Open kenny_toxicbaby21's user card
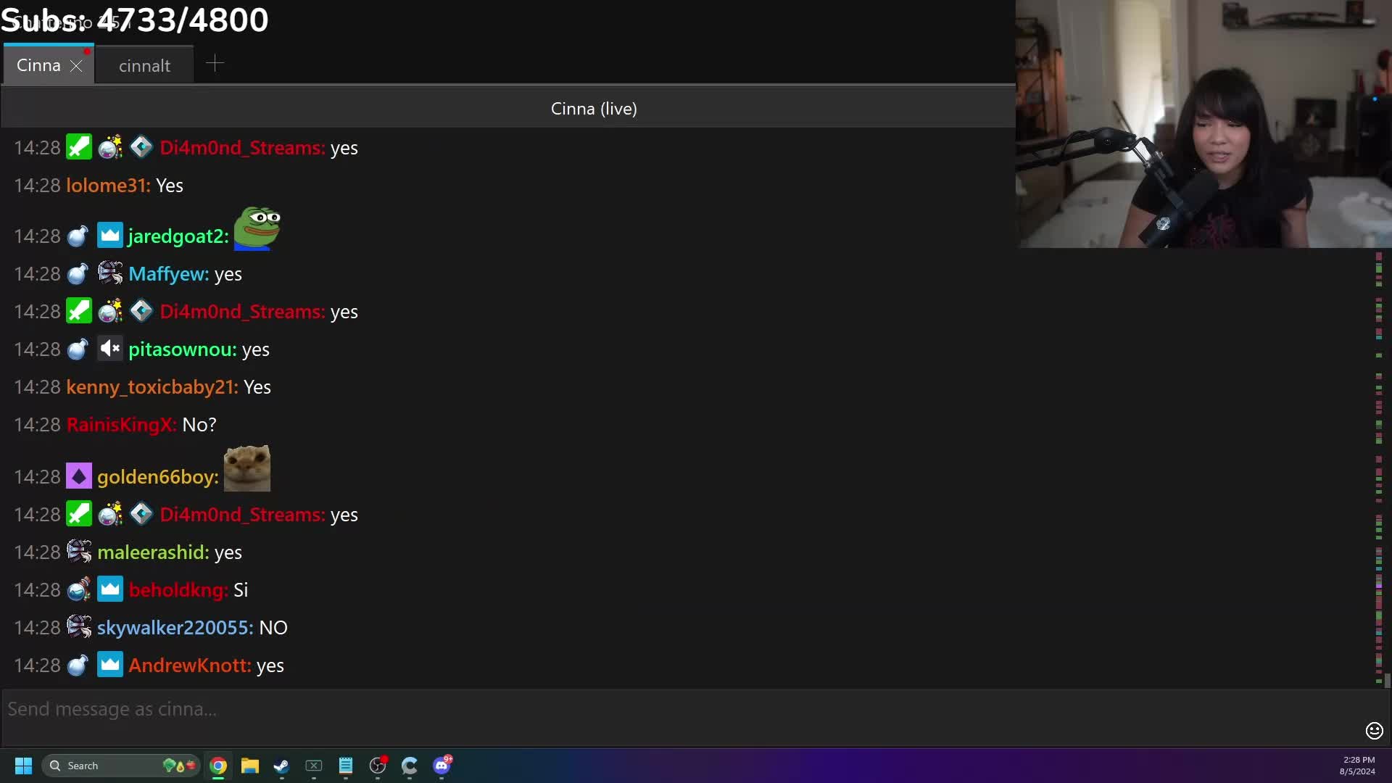This screenshot has height=783, width=1392. 151,386
